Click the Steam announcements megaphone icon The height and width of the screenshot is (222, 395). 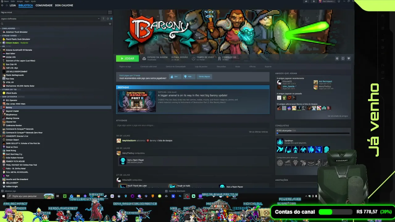tap(306, 2)
